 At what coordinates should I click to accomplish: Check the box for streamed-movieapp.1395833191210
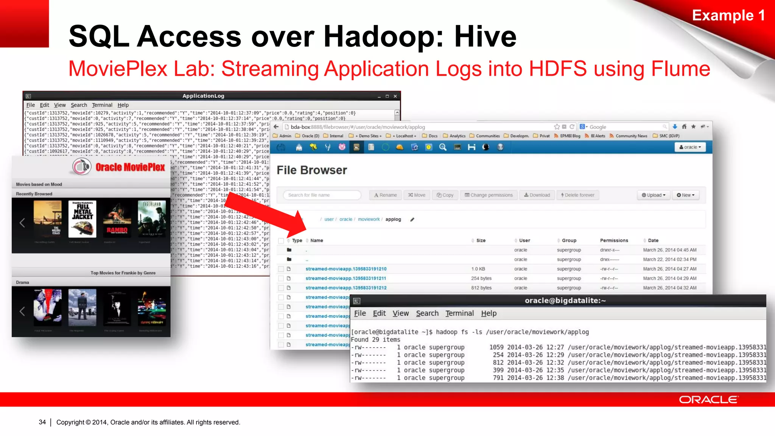[x=281, y=269]
